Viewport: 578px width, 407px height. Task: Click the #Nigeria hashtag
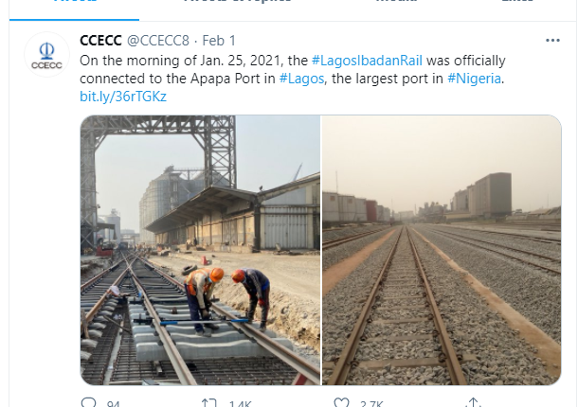pos(474,78)
